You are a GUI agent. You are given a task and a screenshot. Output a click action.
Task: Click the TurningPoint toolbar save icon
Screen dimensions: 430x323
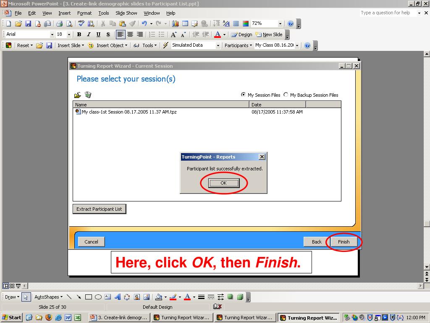point(49,45)
